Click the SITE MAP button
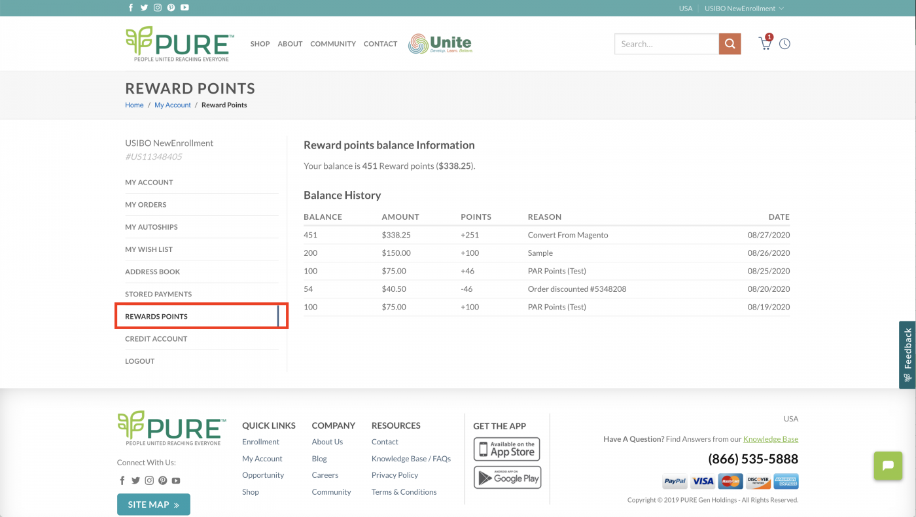Viewport: 916px width, 517px height. (154, 505)
